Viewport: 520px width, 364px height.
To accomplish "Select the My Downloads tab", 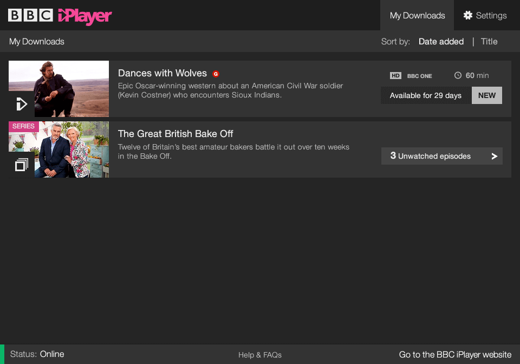I will coord(417,15).
